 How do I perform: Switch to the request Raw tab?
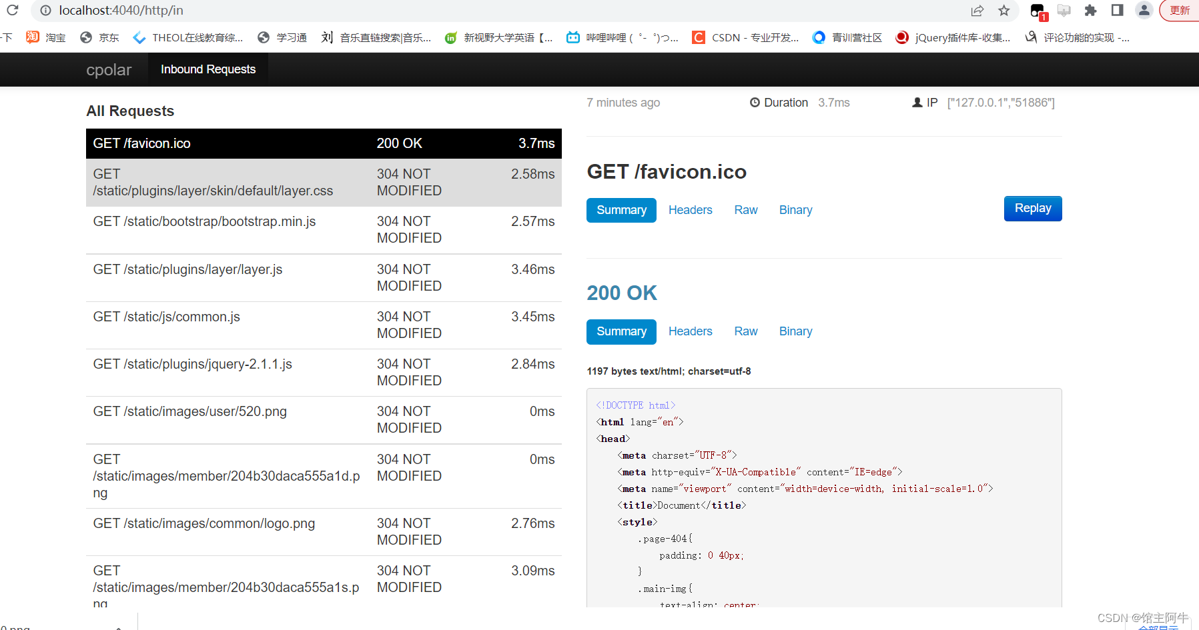pyautogui.click(x=746, y=210)
